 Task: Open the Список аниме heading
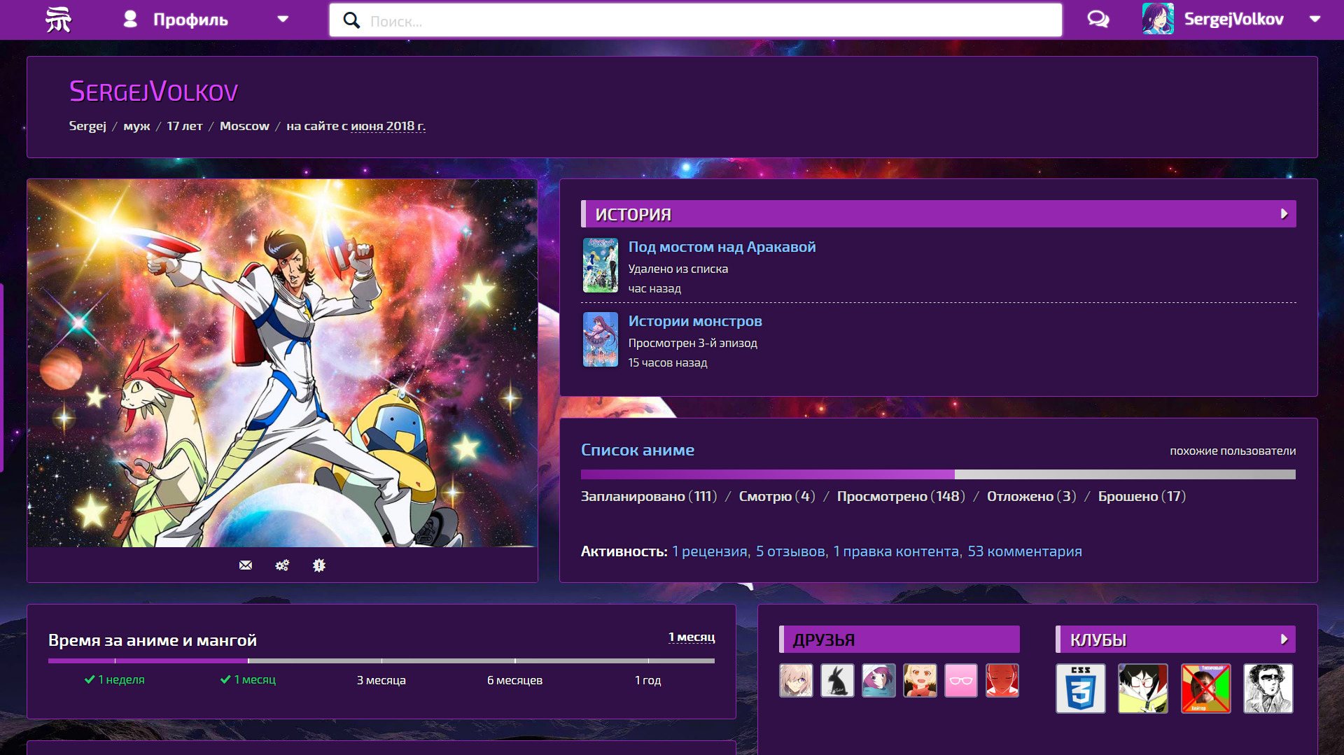(x=637, y=450)
